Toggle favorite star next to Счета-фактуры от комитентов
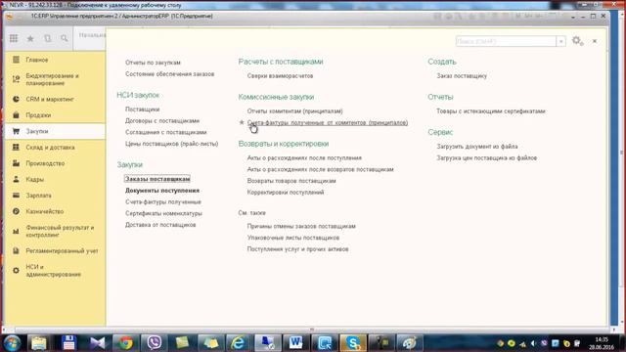The width and height of the screenshot is (626, 352). point(242,122)
